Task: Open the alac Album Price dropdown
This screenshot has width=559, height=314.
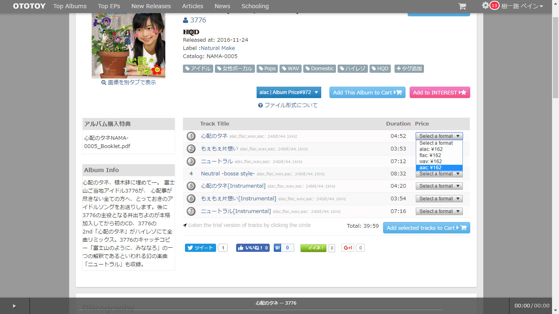Action: tap(289, 92)
